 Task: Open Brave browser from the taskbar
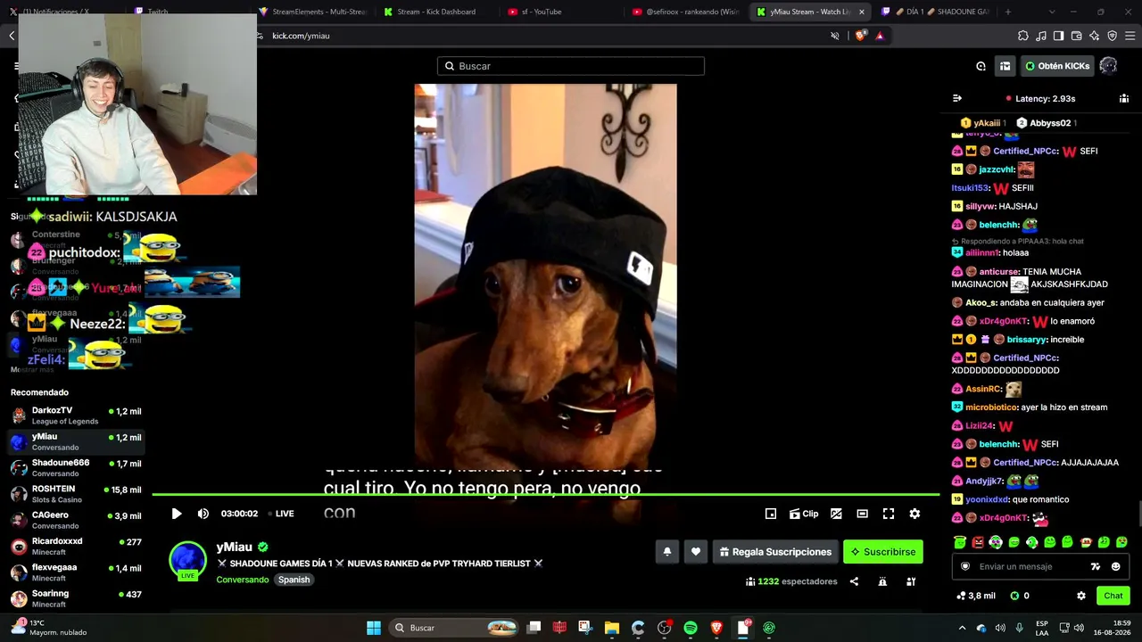click(x=716, y=628)
